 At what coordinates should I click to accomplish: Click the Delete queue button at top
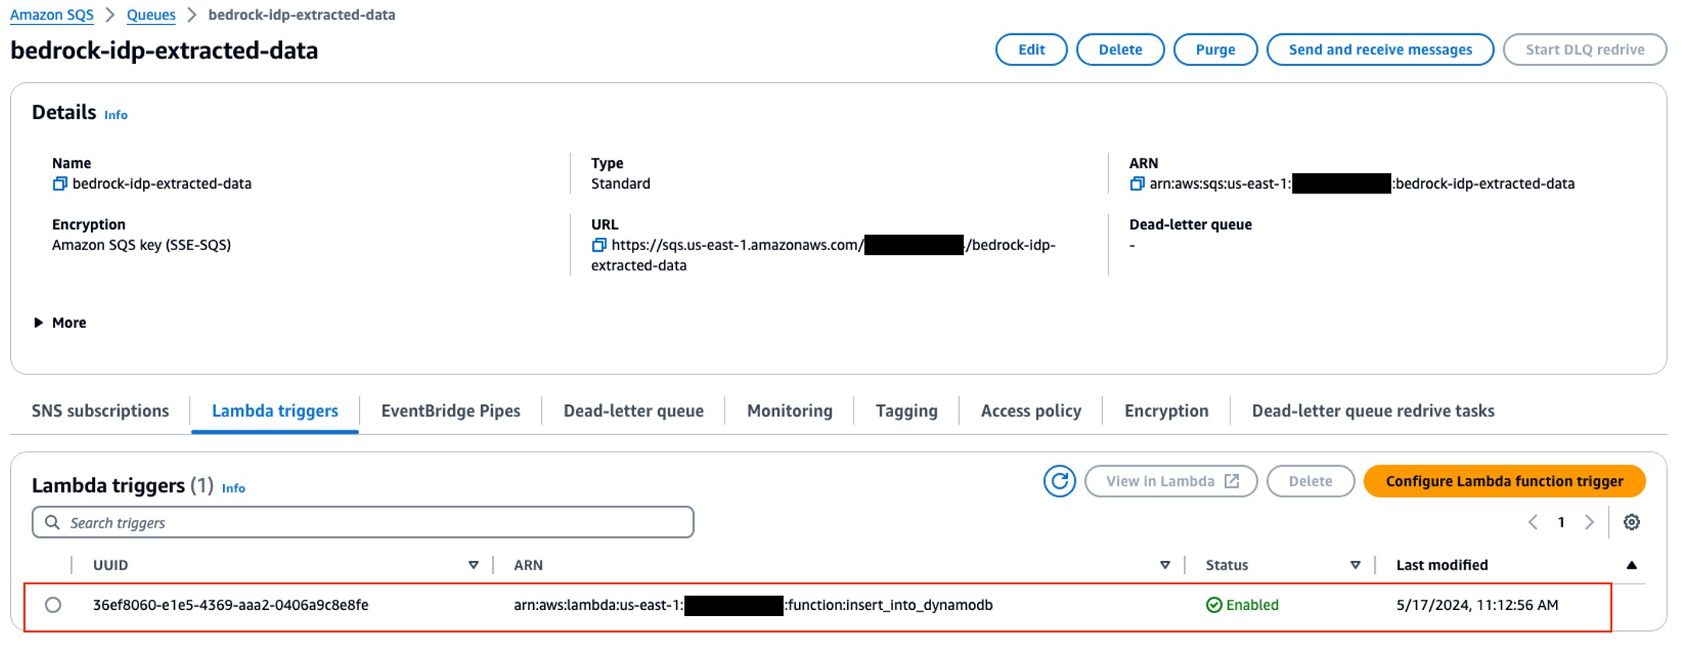pos(1120,50)
